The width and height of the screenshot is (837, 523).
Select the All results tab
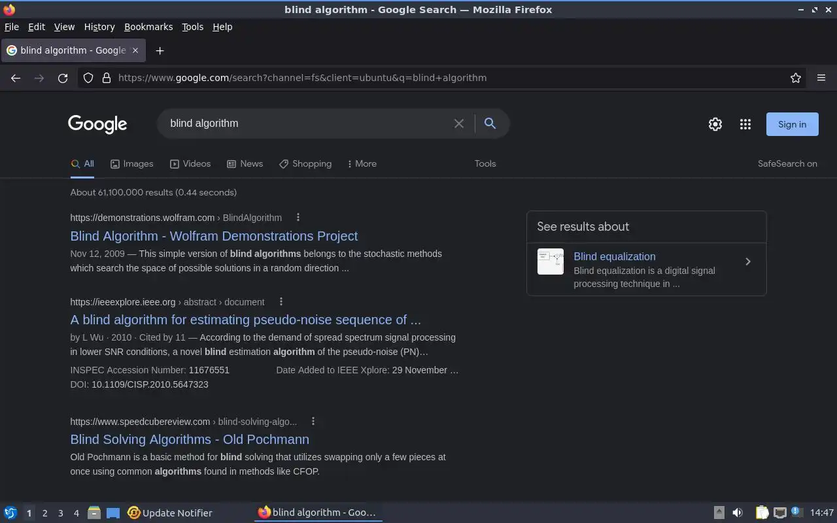(x=82, y=164)
